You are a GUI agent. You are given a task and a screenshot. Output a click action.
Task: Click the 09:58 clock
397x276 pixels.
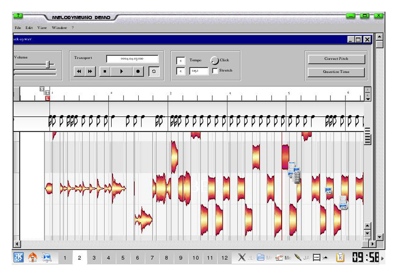point(366,258)
